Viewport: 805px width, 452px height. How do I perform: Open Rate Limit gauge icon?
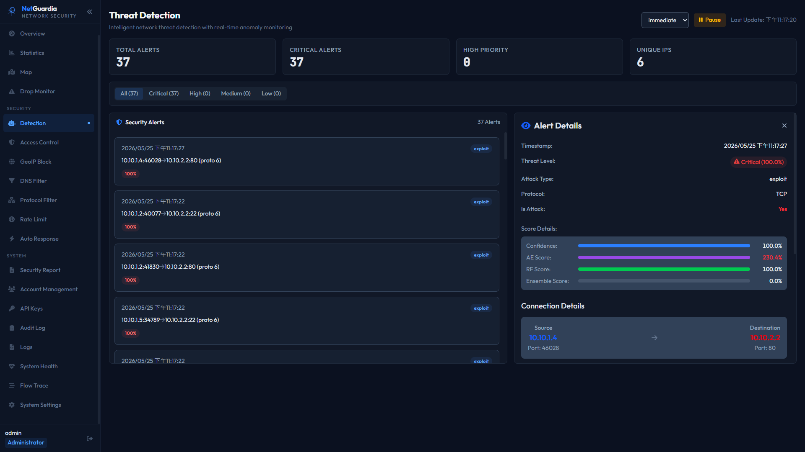pos(12,219)
